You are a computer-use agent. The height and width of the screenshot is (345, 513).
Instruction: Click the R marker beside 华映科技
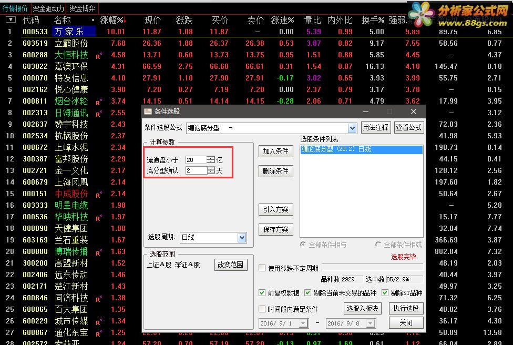pyautogui.click(x=99, y=218)
